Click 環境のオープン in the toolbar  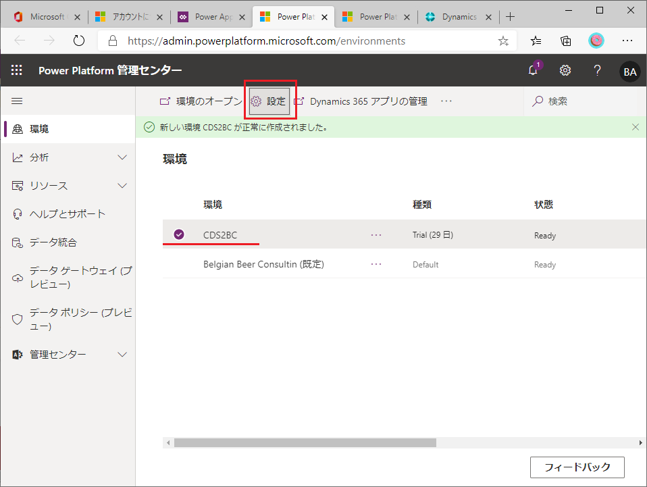coord(201,101)
